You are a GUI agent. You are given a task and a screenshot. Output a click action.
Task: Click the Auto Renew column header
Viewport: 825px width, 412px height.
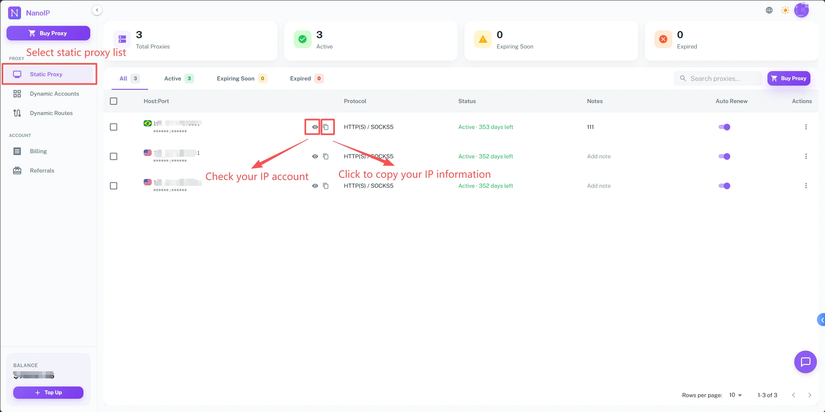(731, 101)
